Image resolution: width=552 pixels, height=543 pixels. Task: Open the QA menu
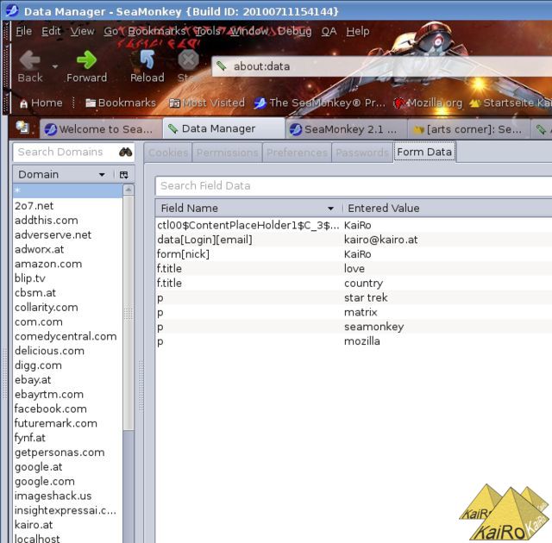coord(329,31)
